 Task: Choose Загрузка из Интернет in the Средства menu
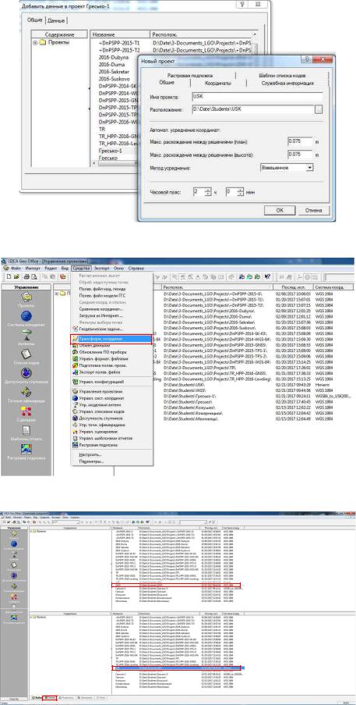click(112, 315)
